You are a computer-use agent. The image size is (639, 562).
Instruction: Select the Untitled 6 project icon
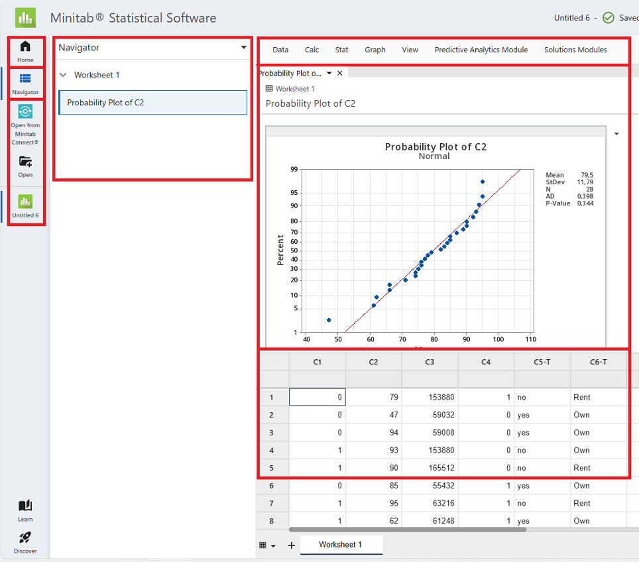point(25,202)
